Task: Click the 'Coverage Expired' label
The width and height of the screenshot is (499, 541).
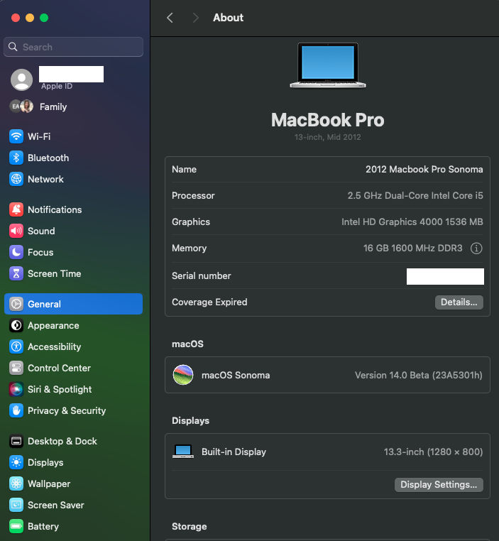Action: coord(209,302)
